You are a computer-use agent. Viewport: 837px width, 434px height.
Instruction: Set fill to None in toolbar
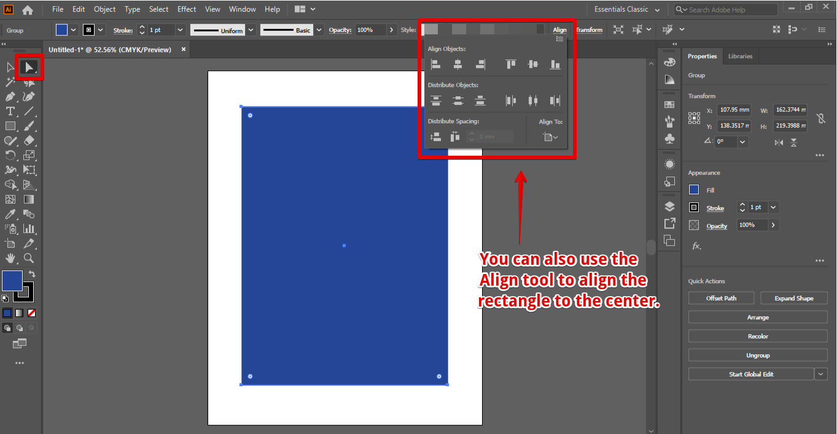32,313
